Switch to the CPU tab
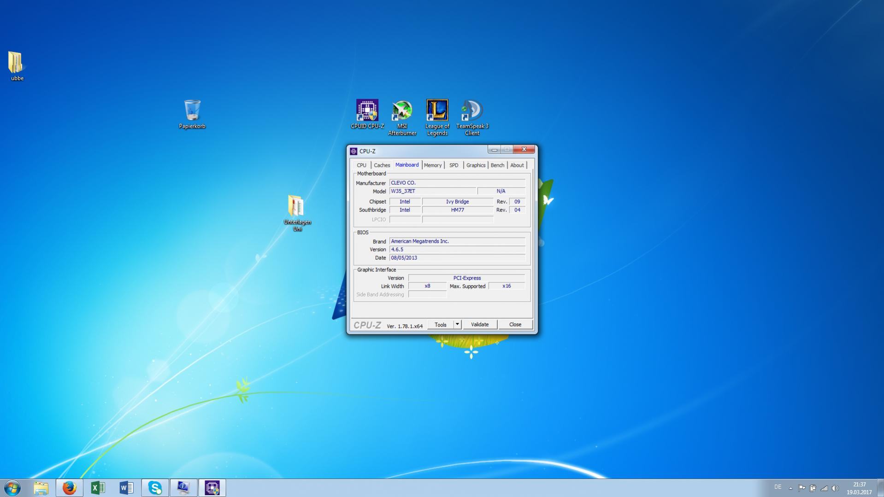 (x=361, y=165)
